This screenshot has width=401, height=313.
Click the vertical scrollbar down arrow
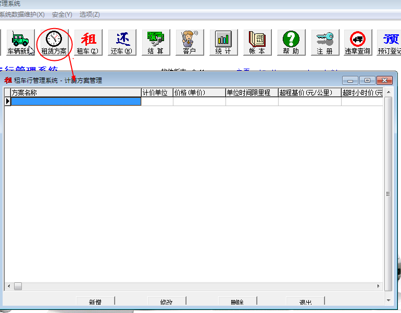389,301
